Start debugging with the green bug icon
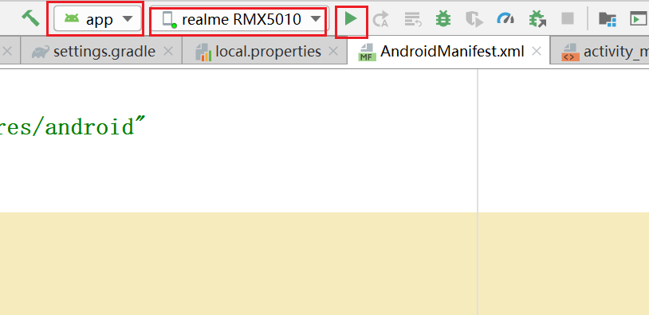The height and width of the screenshot is (315, 649). (x=442, y=19)
